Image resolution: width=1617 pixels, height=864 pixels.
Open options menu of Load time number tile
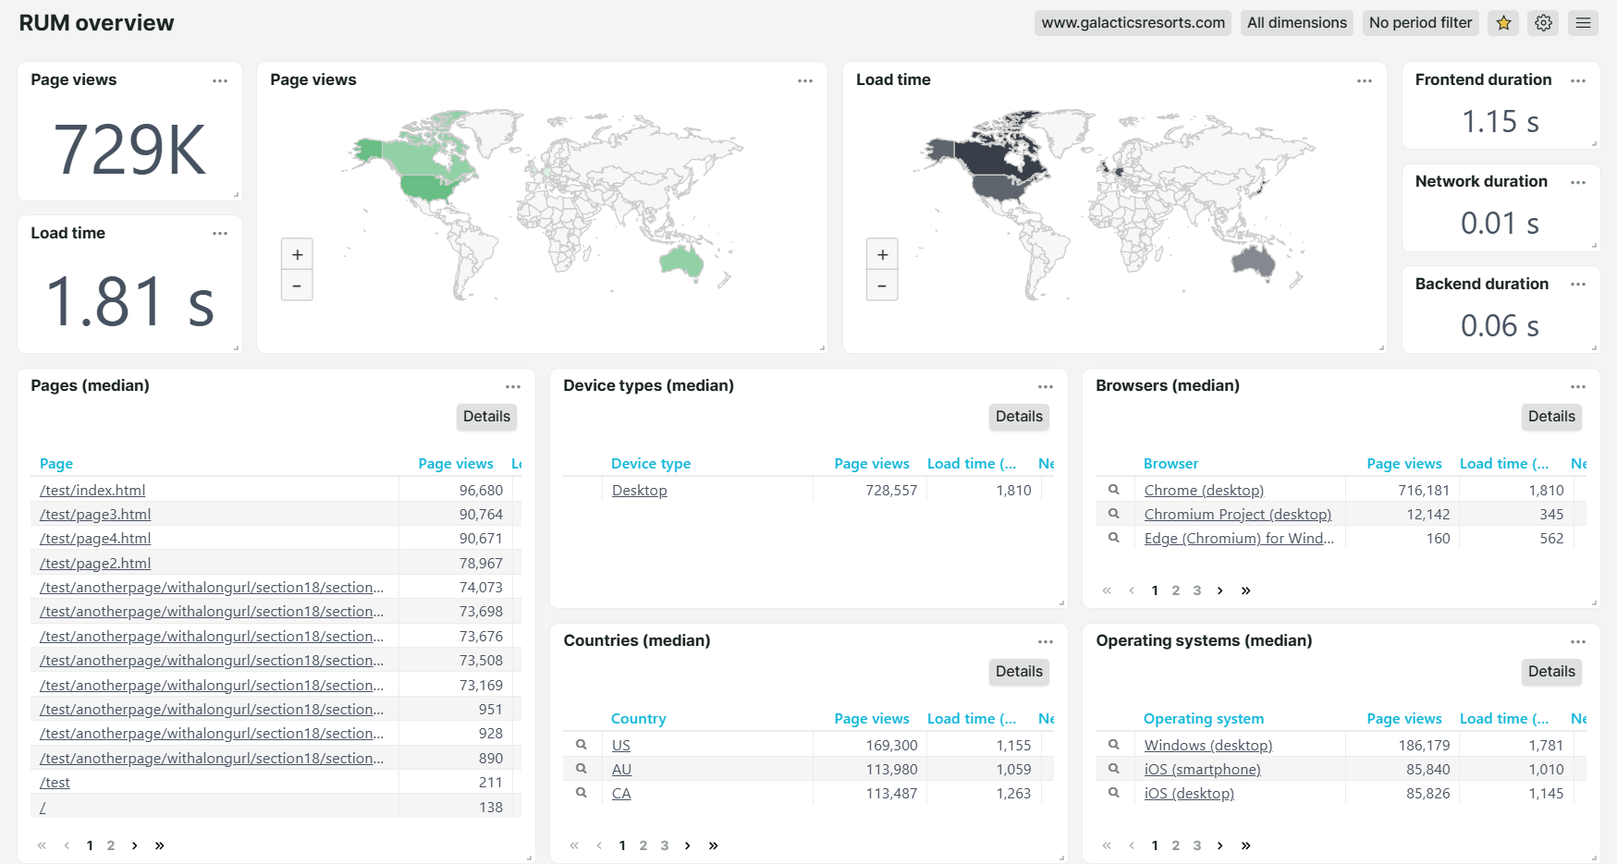[x=220, y=234]
